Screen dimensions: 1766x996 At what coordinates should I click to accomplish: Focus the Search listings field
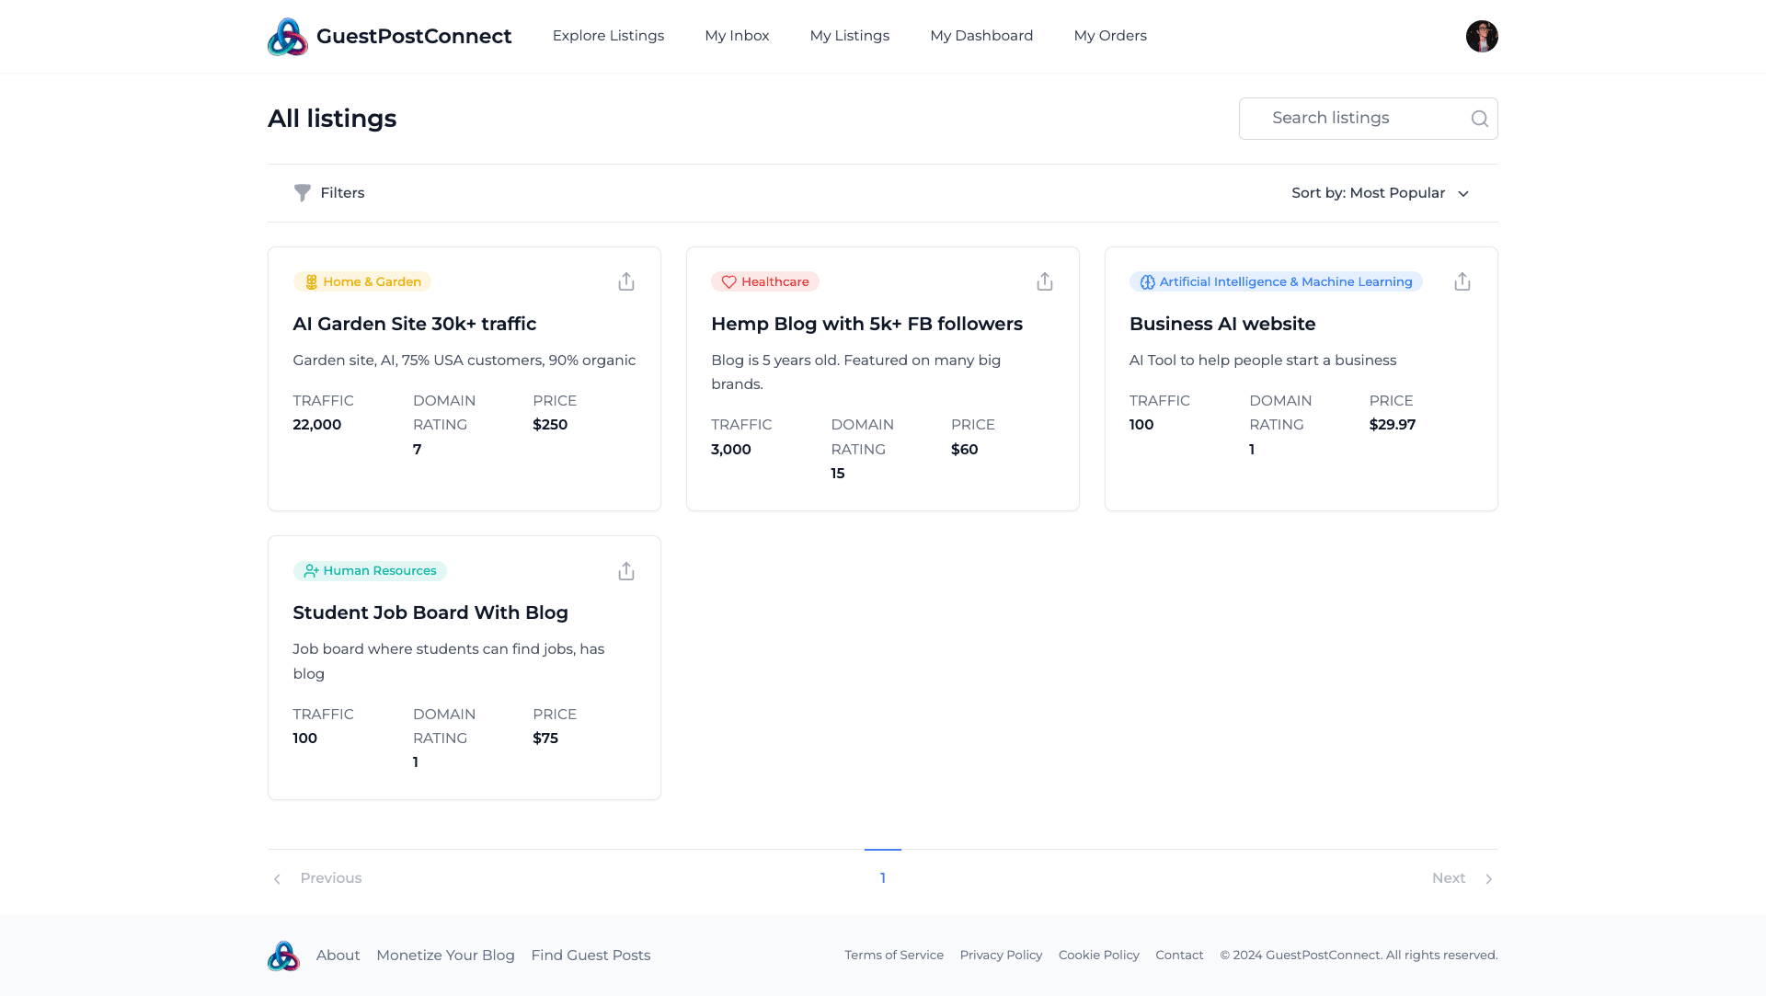point(1352,119)
